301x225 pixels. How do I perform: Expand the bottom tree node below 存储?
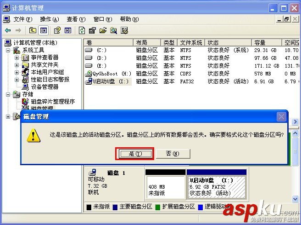[8, 116]
